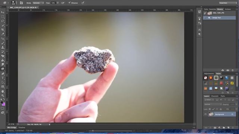Image resolution: width=239 pixels, height=134 pixels.
Task: Delete current state in History panel
Action: pyautogui.click(x=233, y=70)
